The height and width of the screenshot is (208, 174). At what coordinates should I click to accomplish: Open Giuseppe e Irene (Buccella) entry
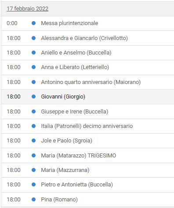(x=75, y=112)
